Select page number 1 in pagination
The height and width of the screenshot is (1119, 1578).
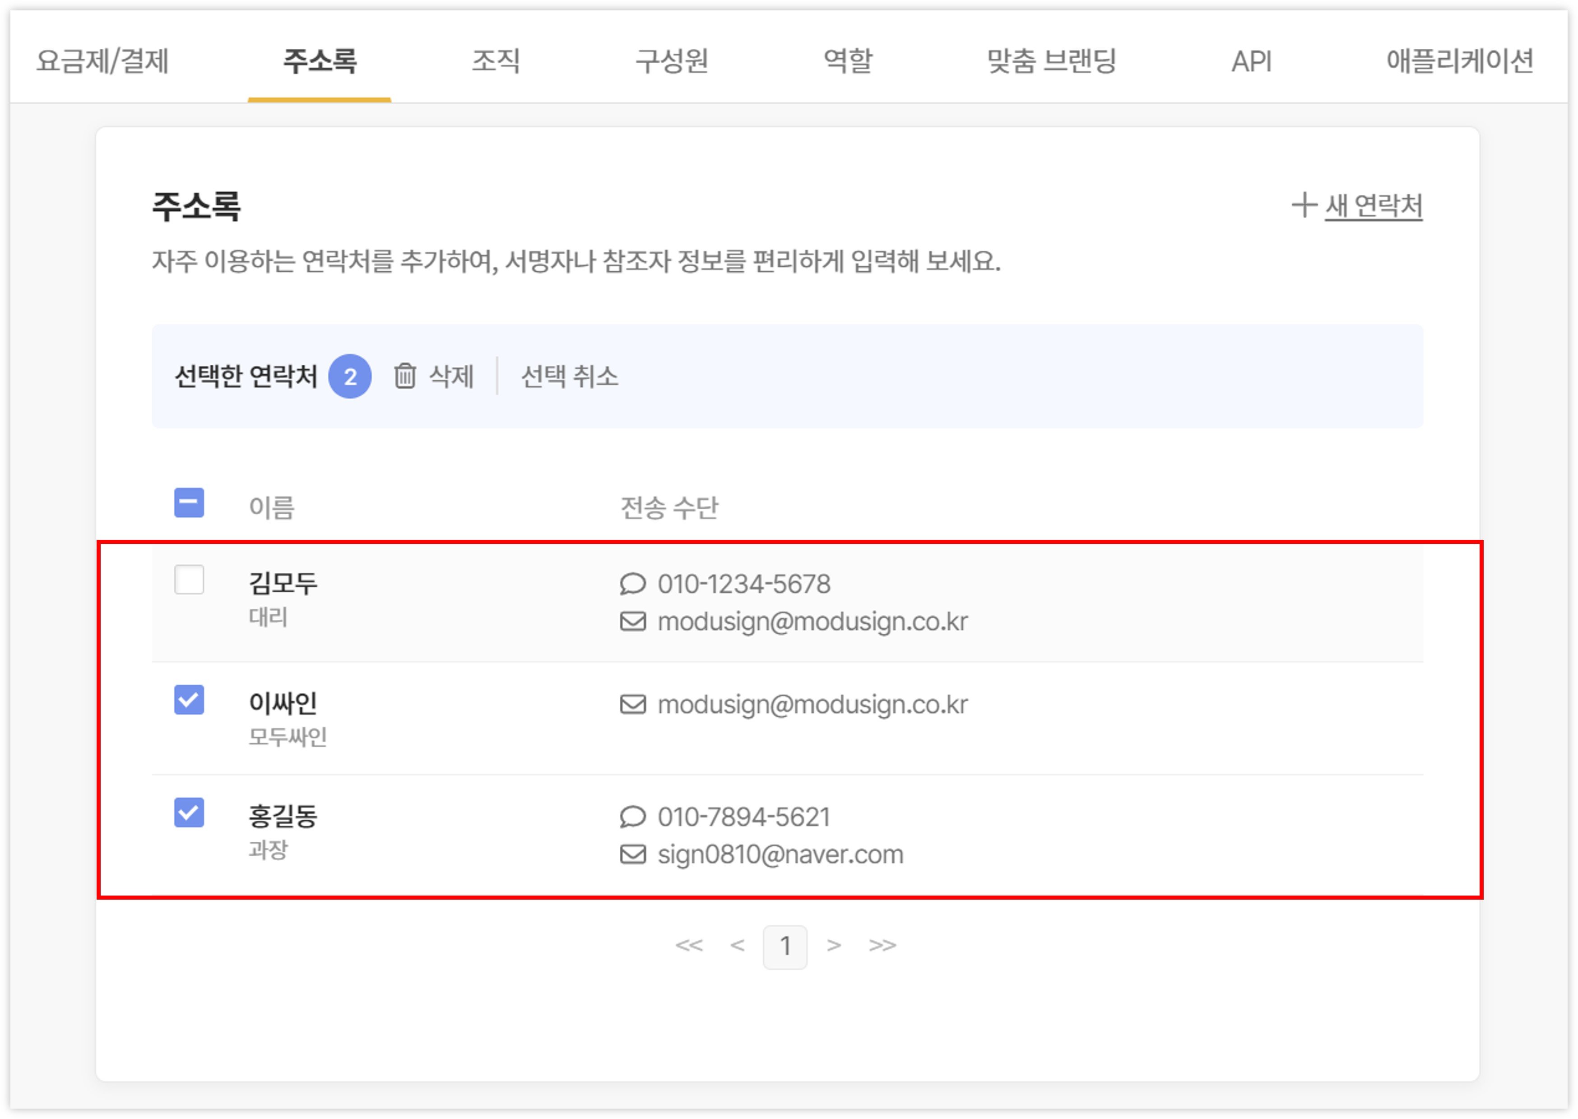(x=785, y=947)
